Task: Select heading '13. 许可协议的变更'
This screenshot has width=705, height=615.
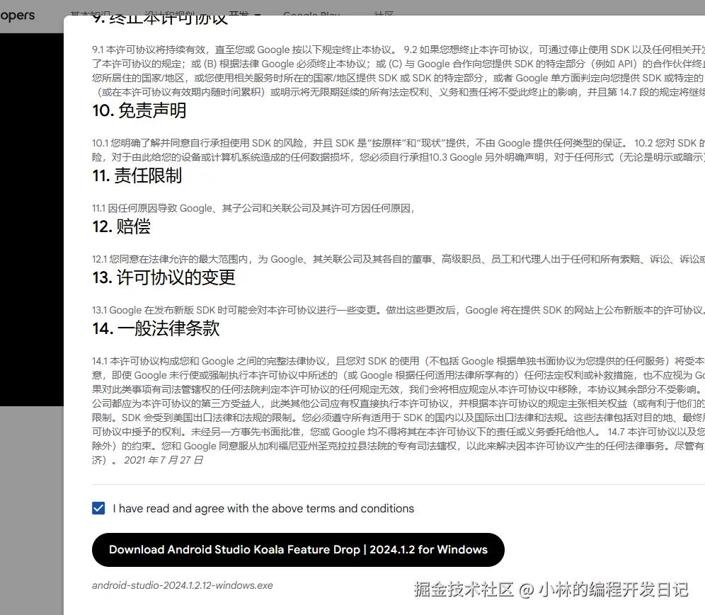Action: (164, 277)
